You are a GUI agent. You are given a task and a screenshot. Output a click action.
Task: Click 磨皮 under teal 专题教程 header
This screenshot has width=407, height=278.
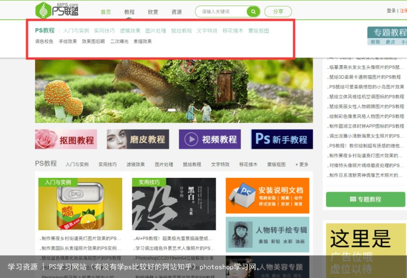390,42
